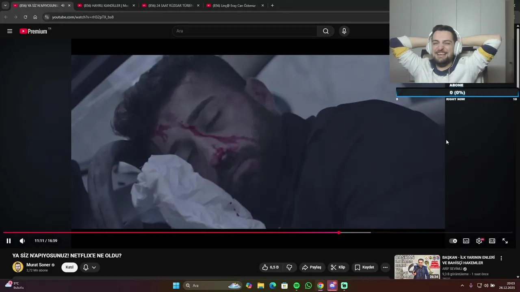Open the Murat Soner channel name link
Viewport: 520px width, 292px height.
point(38,265)
